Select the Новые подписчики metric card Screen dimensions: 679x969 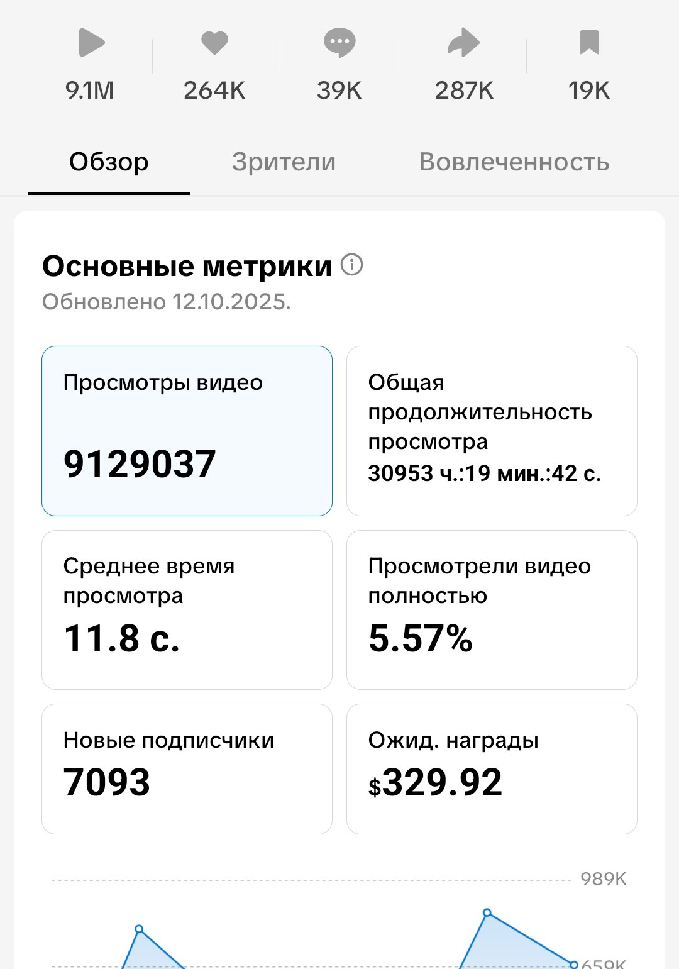(x=187, y=768)
